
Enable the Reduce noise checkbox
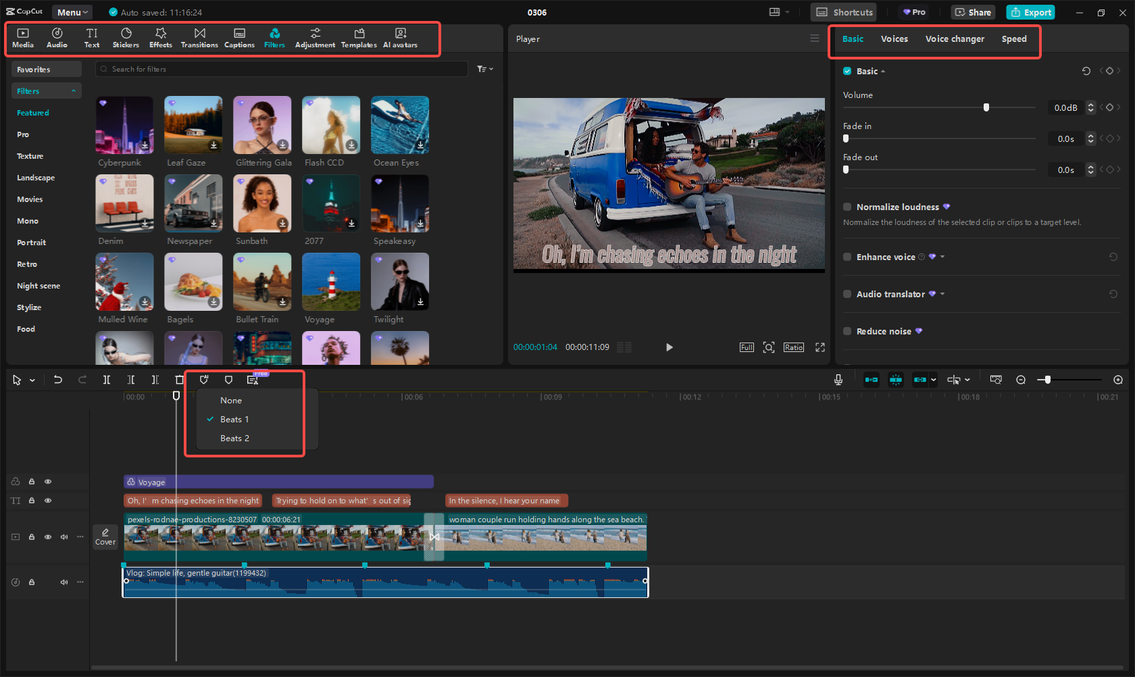tap(847, 331)
